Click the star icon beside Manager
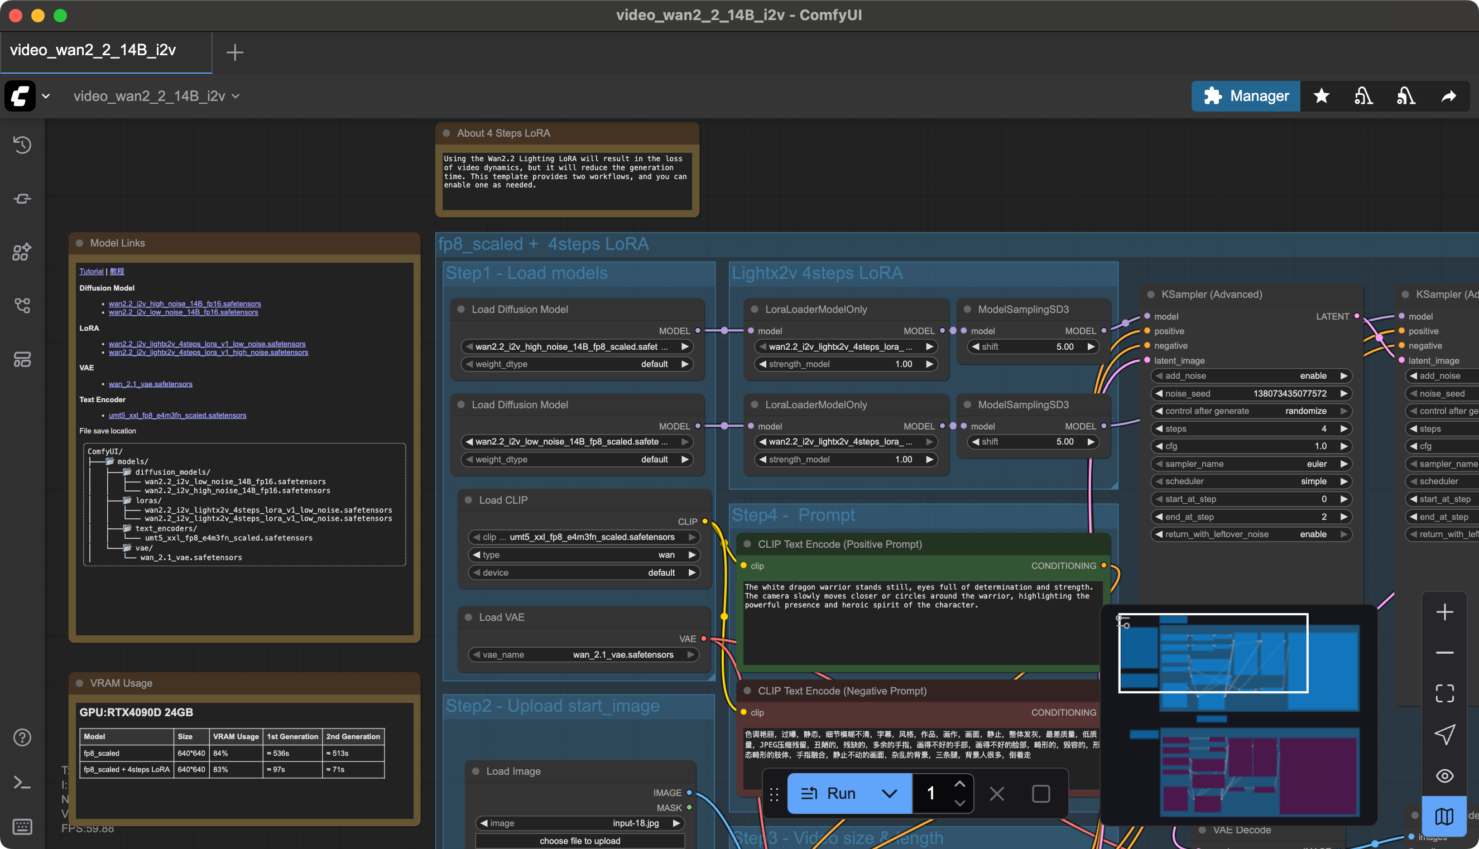Viewport: 1479px width, 849px height. 1322,96
